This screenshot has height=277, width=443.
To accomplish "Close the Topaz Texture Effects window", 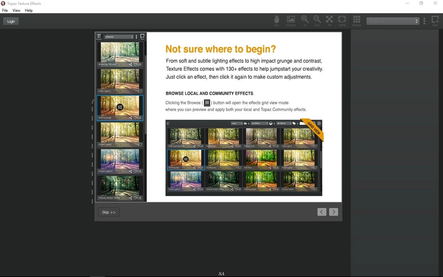I will 435,3.
